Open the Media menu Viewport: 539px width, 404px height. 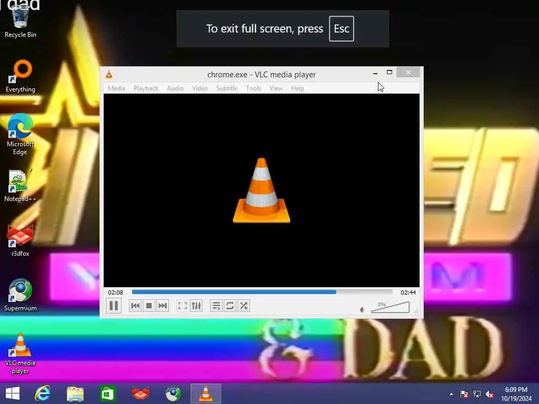tap(116, 88)
